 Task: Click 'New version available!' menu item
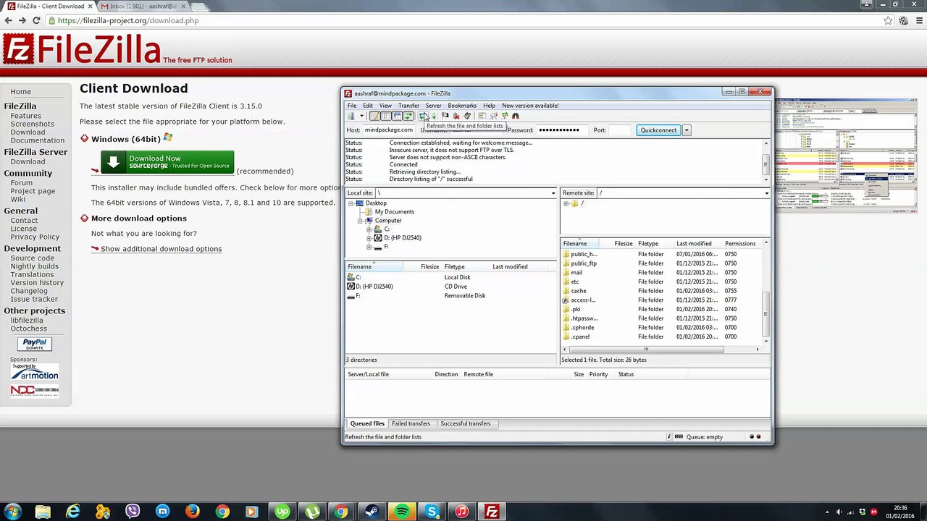pos(530,106)
